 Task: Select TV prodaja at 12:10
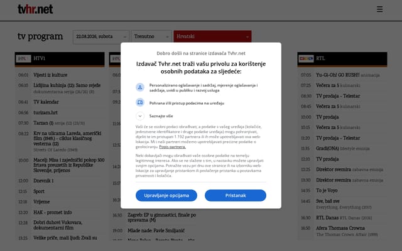(327, 159)
